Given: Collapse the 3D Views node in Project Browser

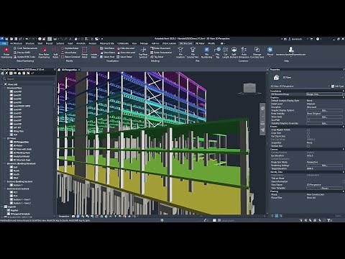Looking at the screenshot, I should coord(5,138).
